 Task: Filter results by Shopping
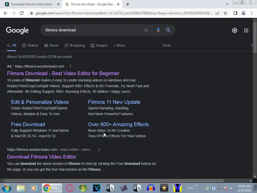pos(75,45)
